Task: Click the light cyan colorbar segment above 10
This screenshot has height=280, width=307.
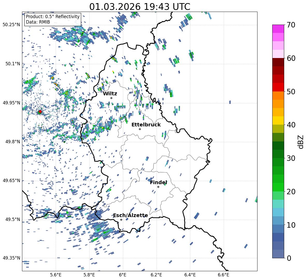Action: pos(278,212)
